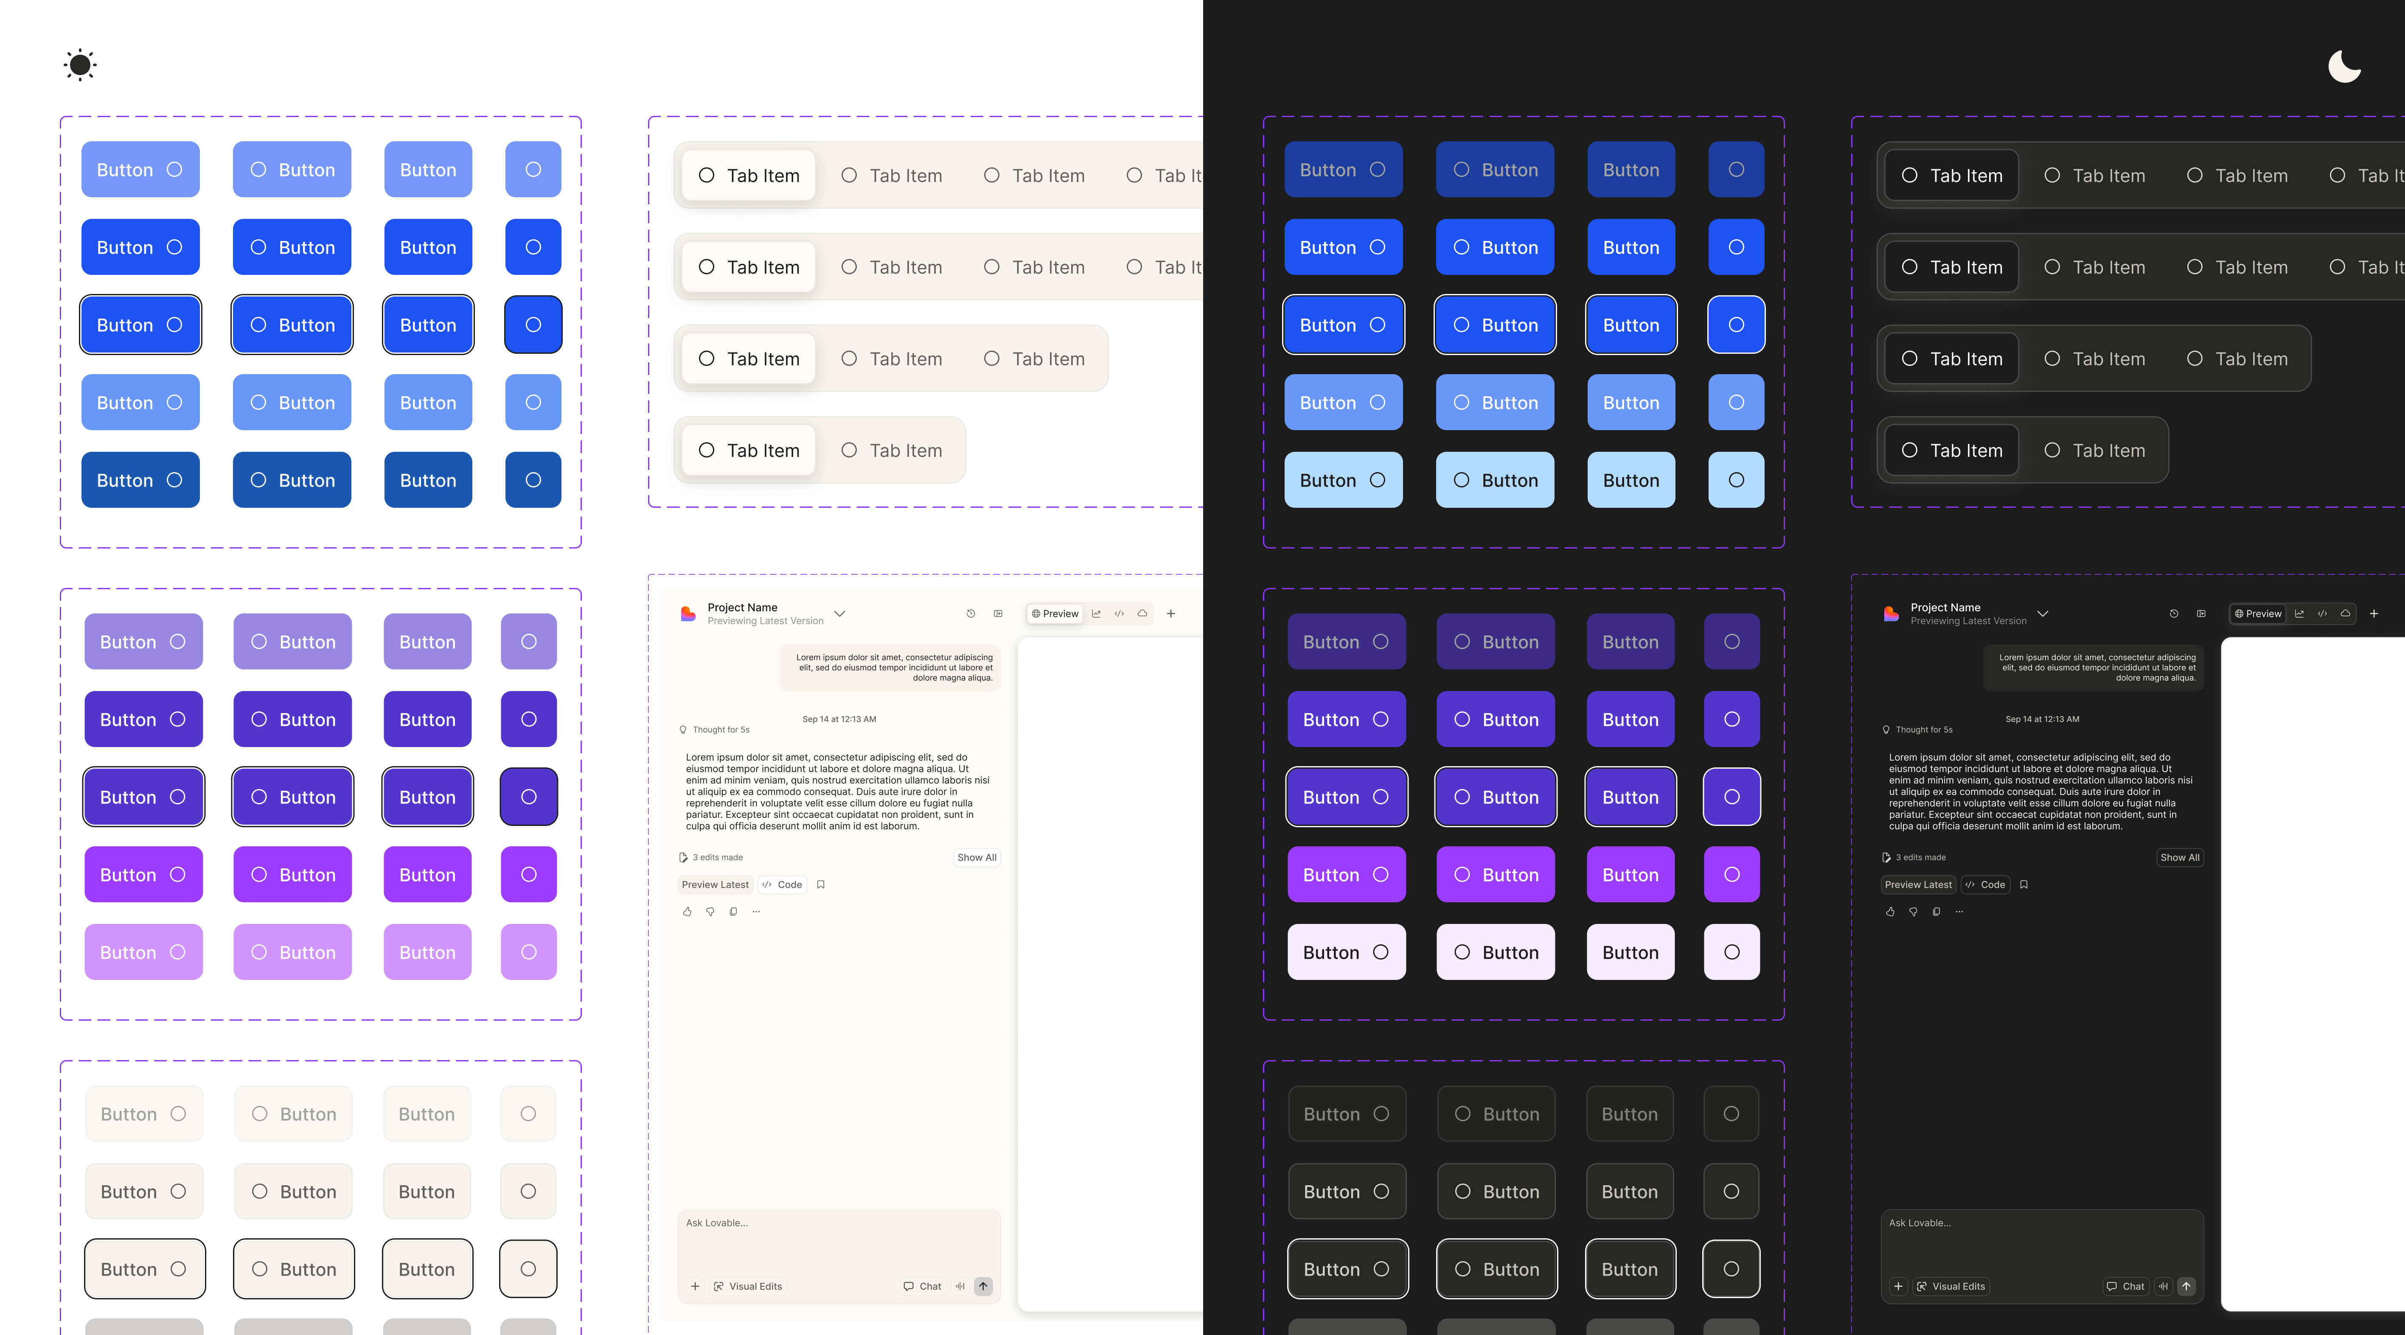Click the lavender icon-only button in dark purple group
The height and width of the screenshot is (1335, 2405).
(x=1732, y=952)
